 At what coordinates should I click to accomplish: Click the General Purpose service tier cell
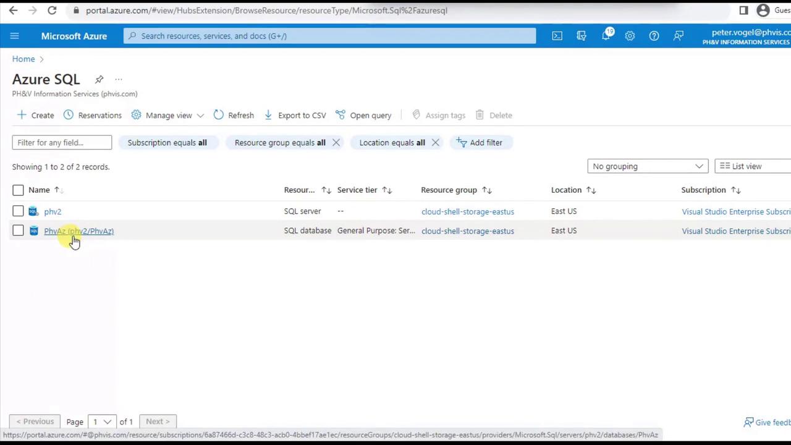[x=376, y=231]
